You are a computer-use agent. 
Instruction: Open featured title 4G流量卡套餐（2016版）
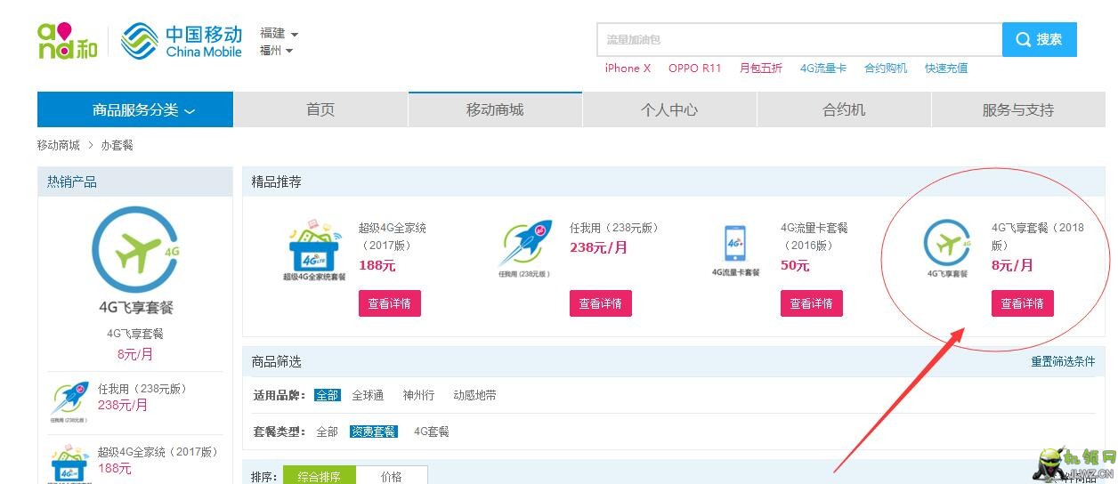click(x=814, y=237)
